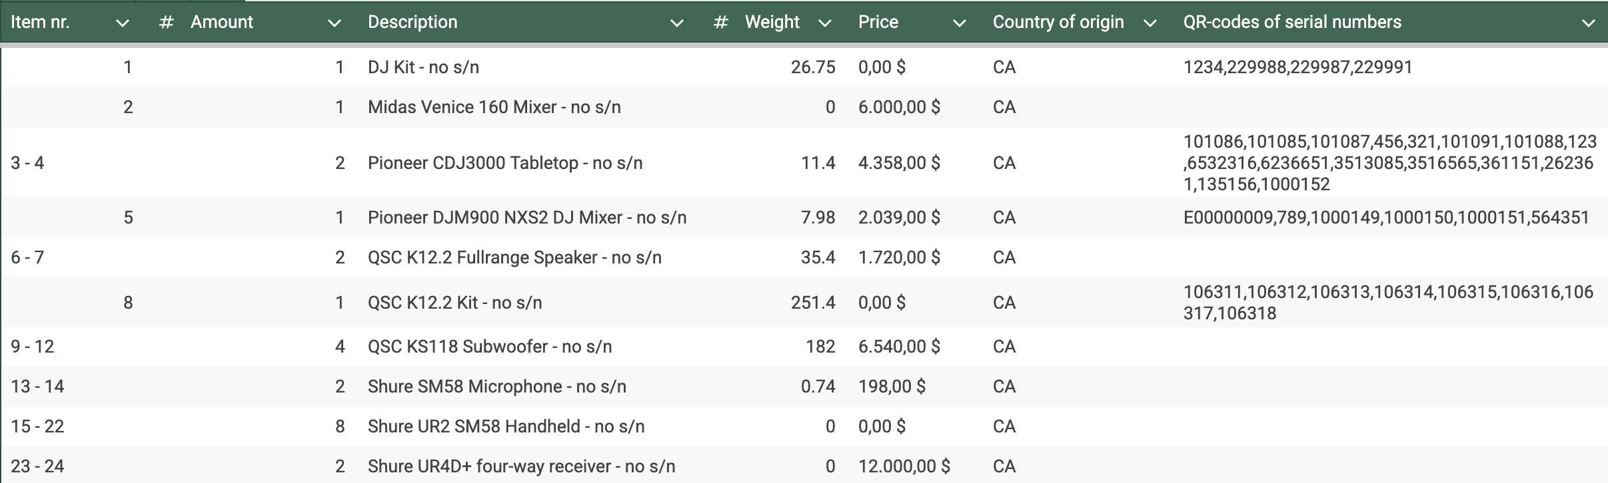Open the Description column dropdown chevron
The width and height of the screenshot is (1608, 483).
pyautogui.click(x=677, y=23)
